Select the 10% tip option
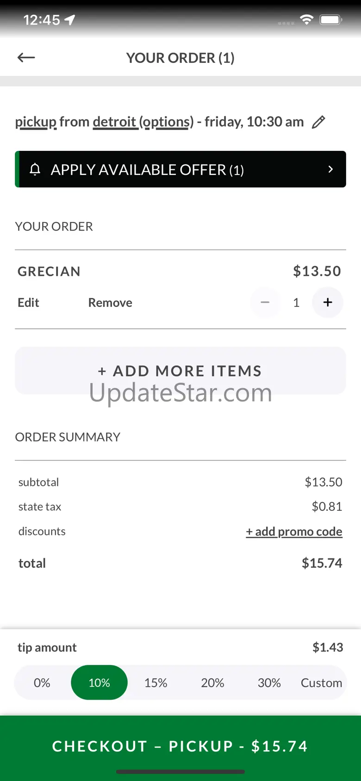Image resolution: width=361 pixels, height=781 pixels. click(99, 683)
